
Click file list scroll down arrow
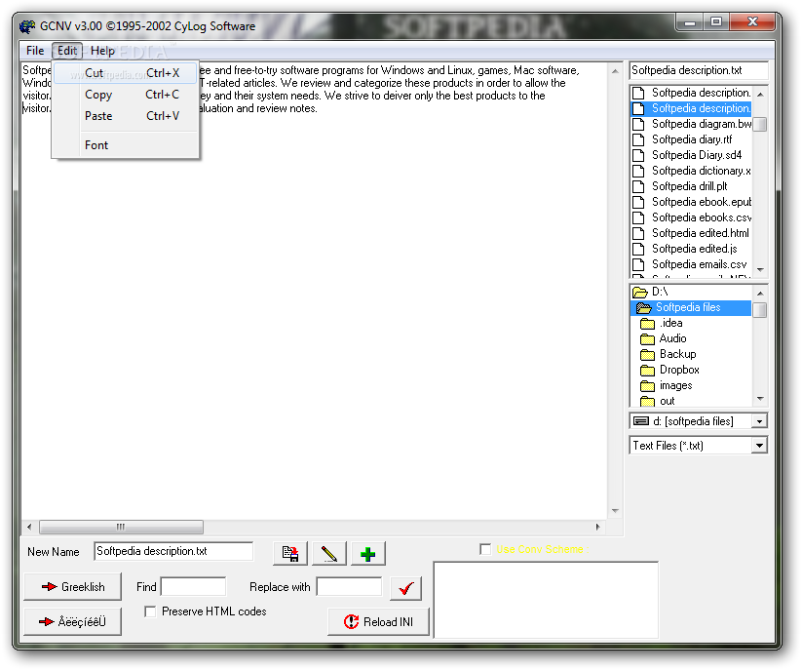760,270
